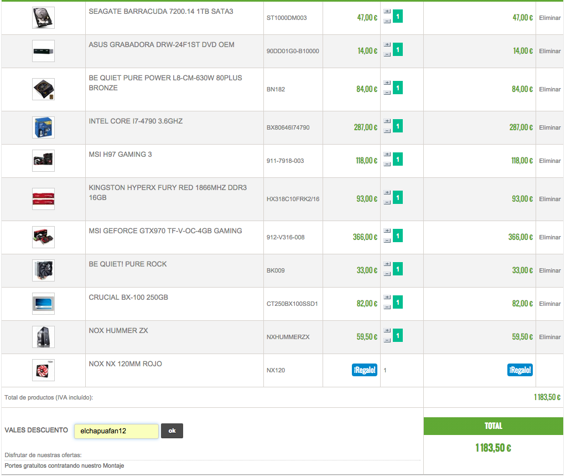Increase quantity of Be Quiet! Pure Rock
Screen dimensions: 566x476
(x=387, y=264)
